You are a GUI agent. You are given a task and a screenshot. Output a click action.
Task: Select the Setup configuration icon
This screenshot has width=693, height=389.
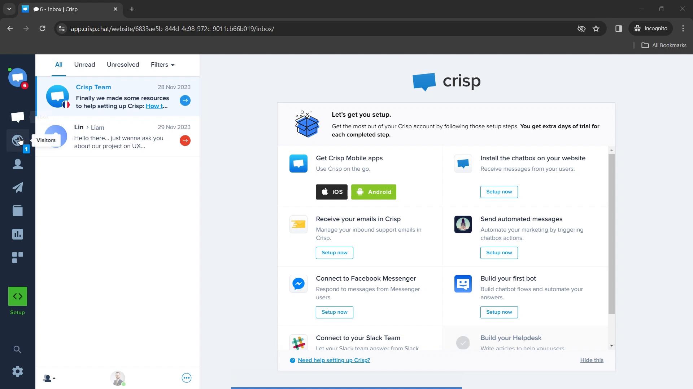[18, 296]
